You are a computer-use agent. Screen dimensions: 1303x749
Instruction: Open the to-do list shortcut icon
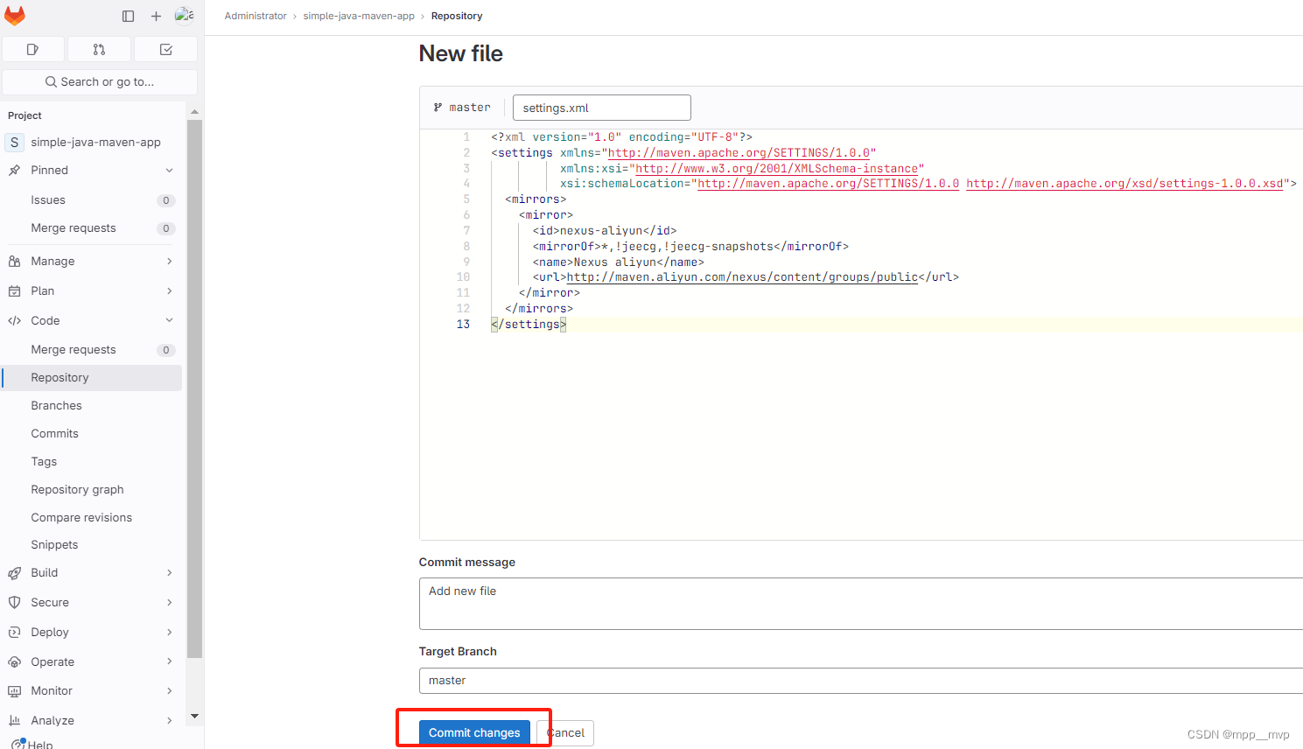(x=166, y=50)
